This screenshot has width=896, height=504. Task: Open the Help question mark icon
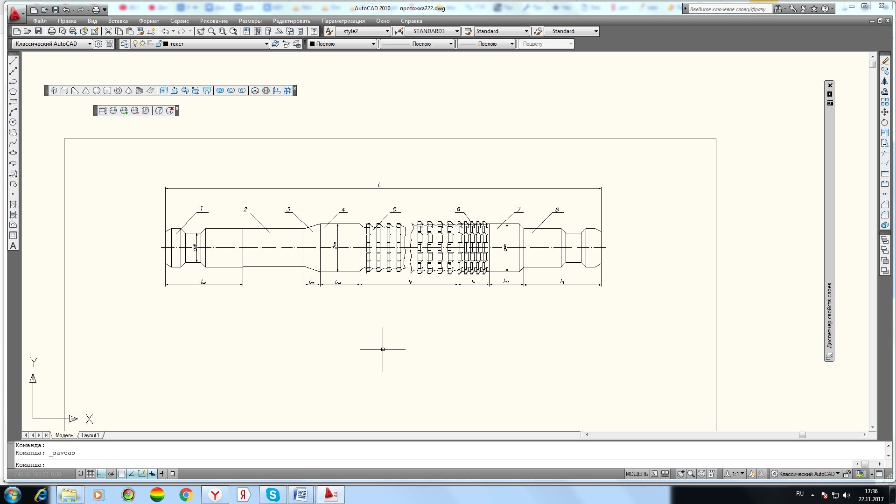(x=314, y=31)
